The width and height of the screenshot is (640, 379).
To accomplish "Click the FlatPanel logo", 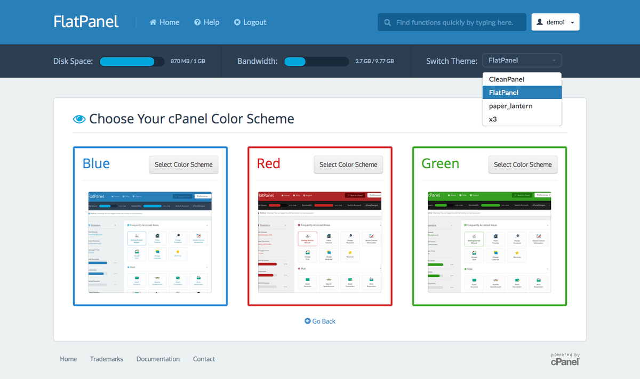I will (86, 21).
